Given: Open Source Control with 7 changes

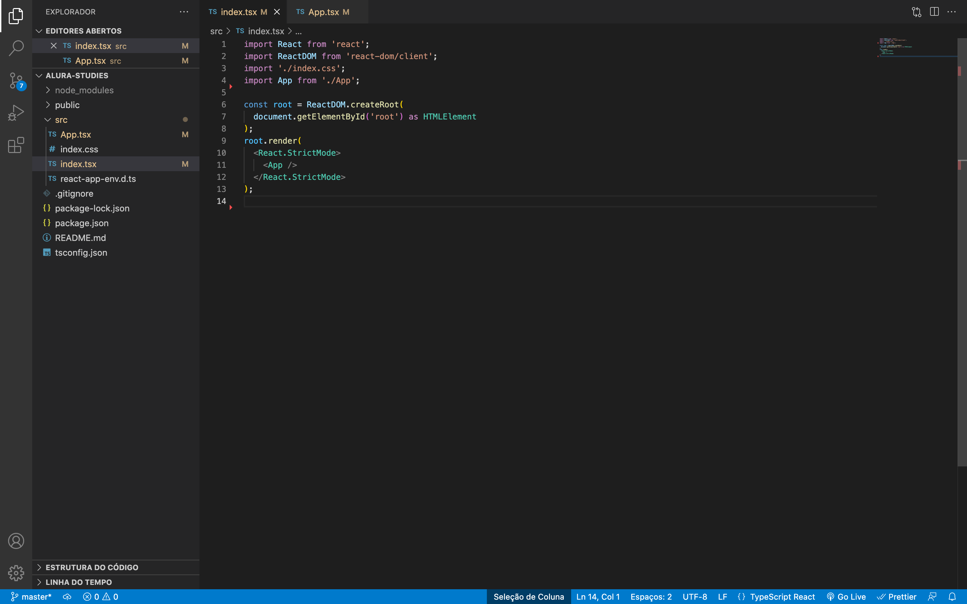Looking at the screenshot, I should 16,81.
